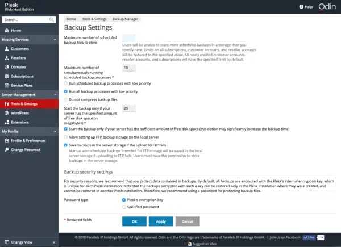The image size is (341, 247).
Task: Collapse the My Profile section
Action: (x=55, y=131)
